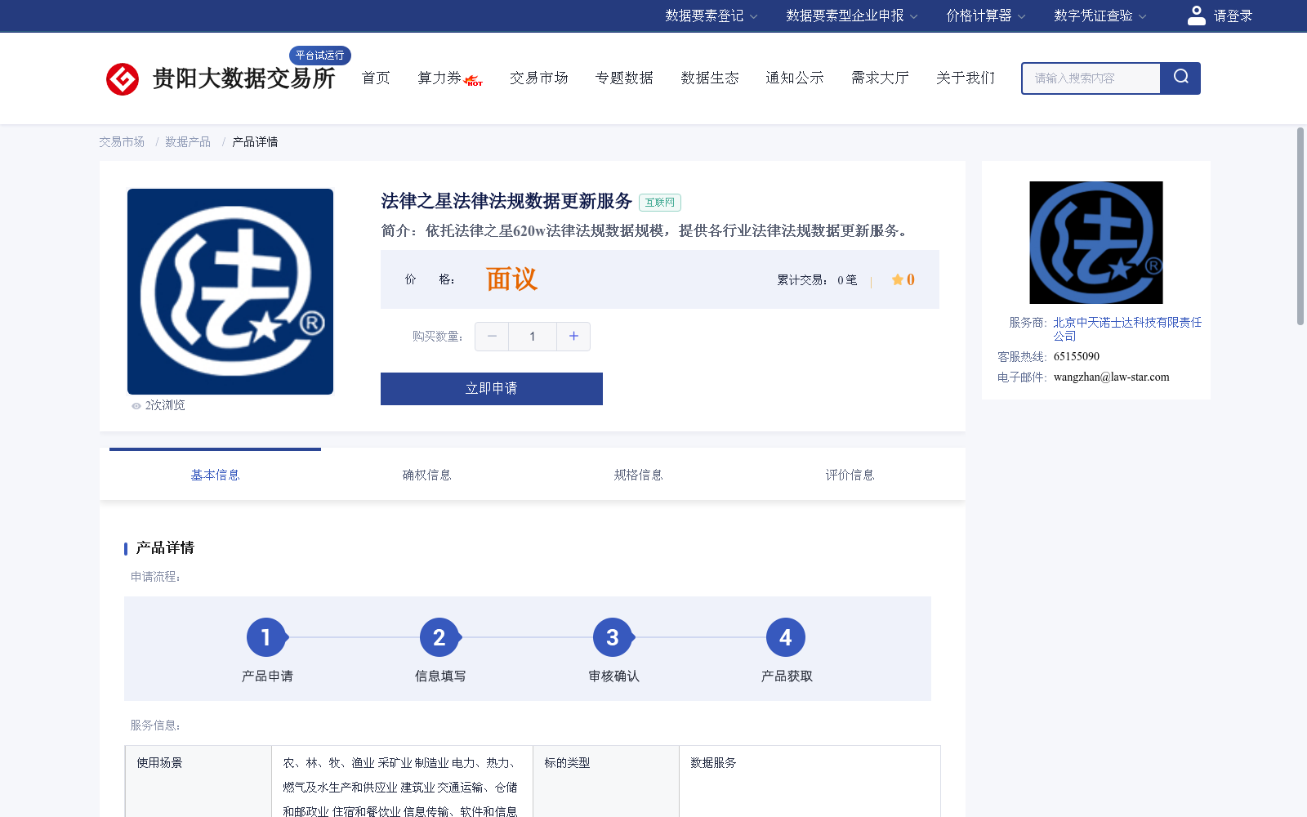Open the 需求大厅 menu item
This screenshot has height=817, width=1307.
tap(880, 78)
